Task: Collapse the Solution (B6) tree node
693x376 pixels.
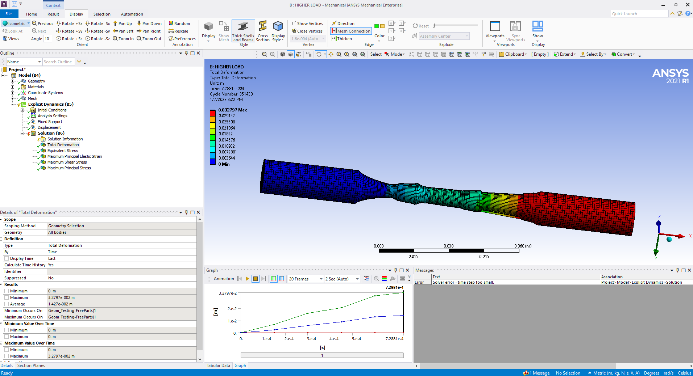Action: [22, 133]
